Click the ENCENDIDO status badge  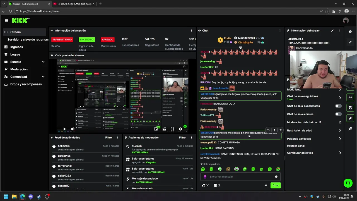point(87,40)
